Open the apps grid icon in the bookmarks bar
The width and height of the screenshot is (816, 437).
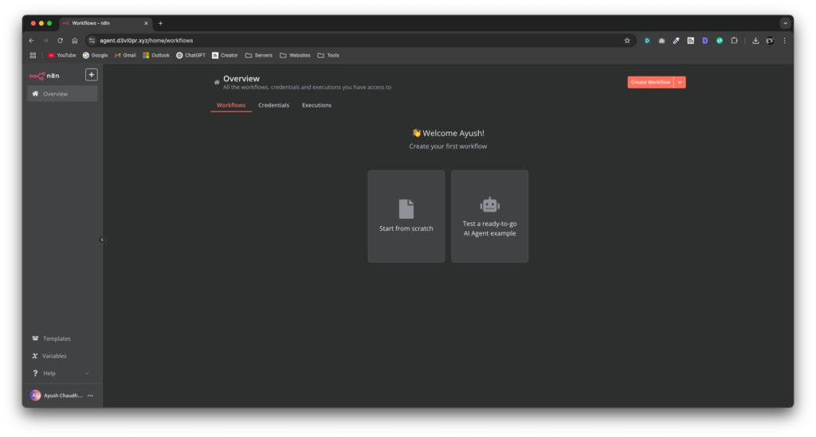[x=33, y=55]
